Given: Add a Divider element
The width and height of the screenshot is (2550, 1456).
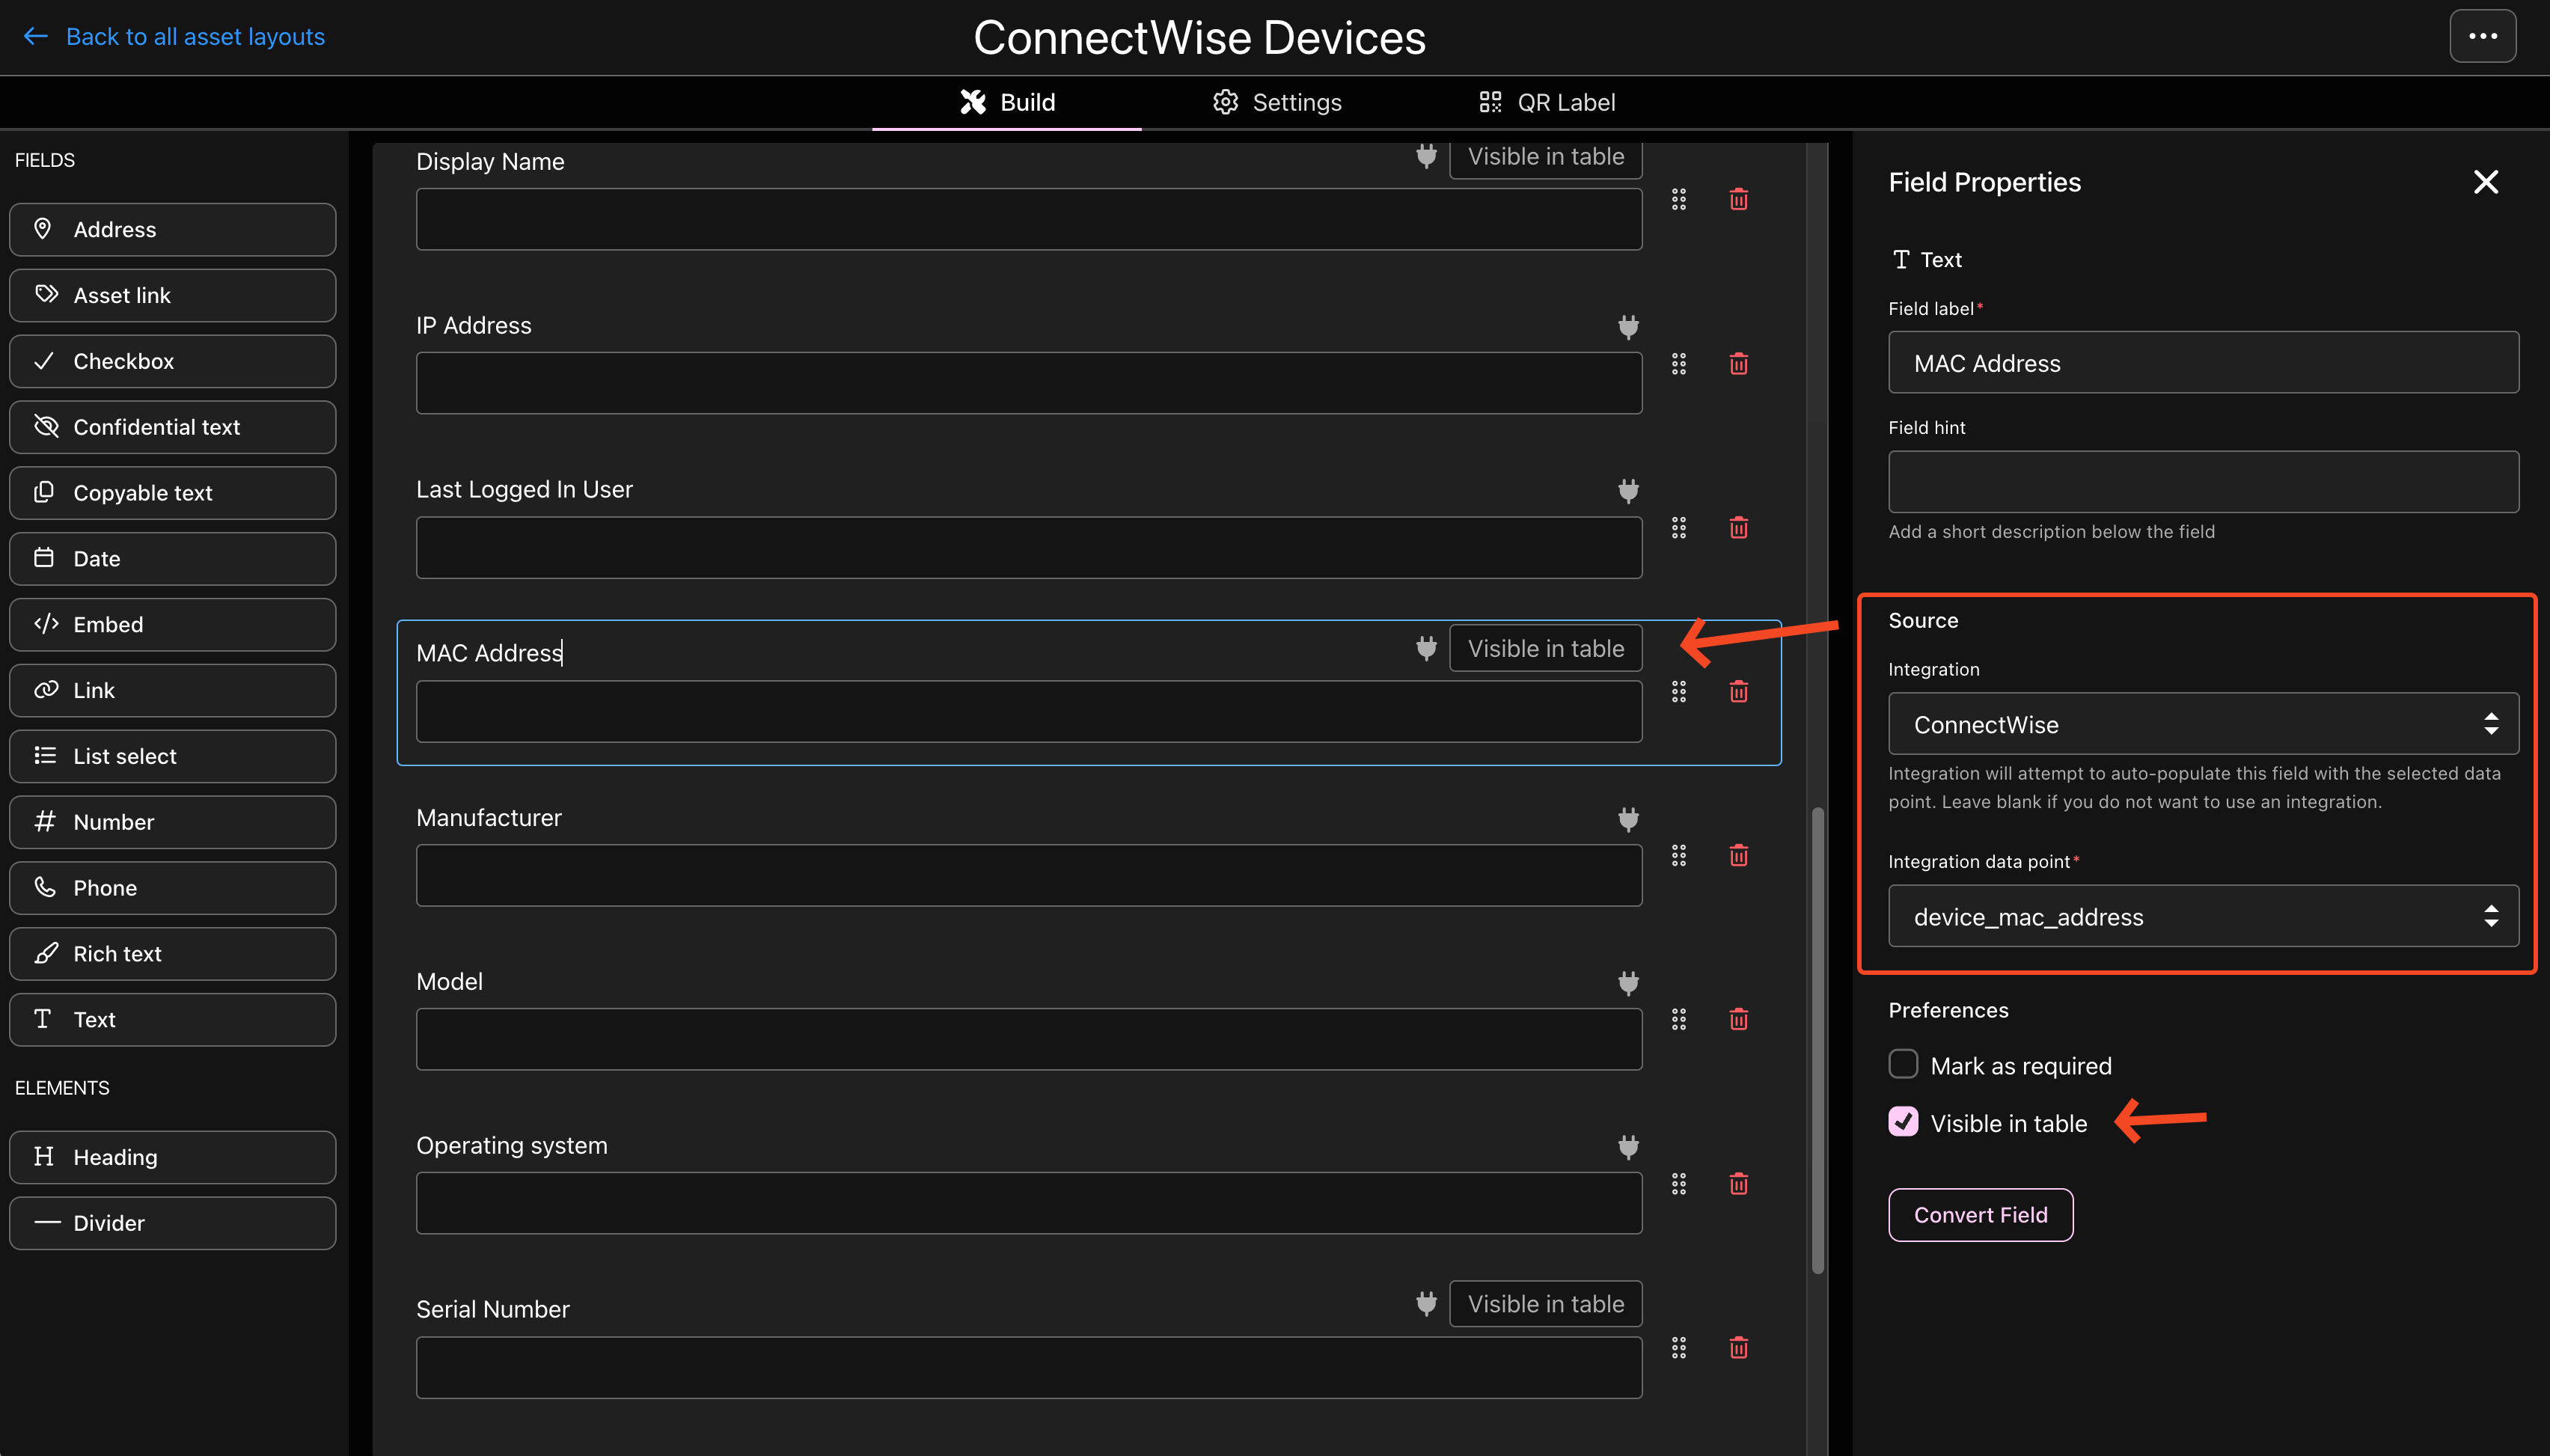Looking at the screenshot, I should (x=173, y=1223).
